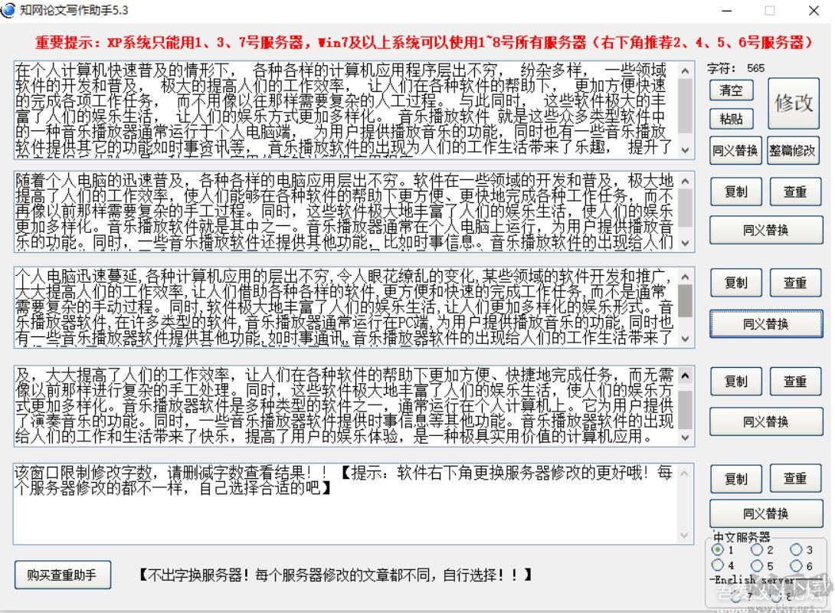This screenshot has height=613, width=835.
Task: Click the 粘贴 paste button
Action: click(732, 118)
